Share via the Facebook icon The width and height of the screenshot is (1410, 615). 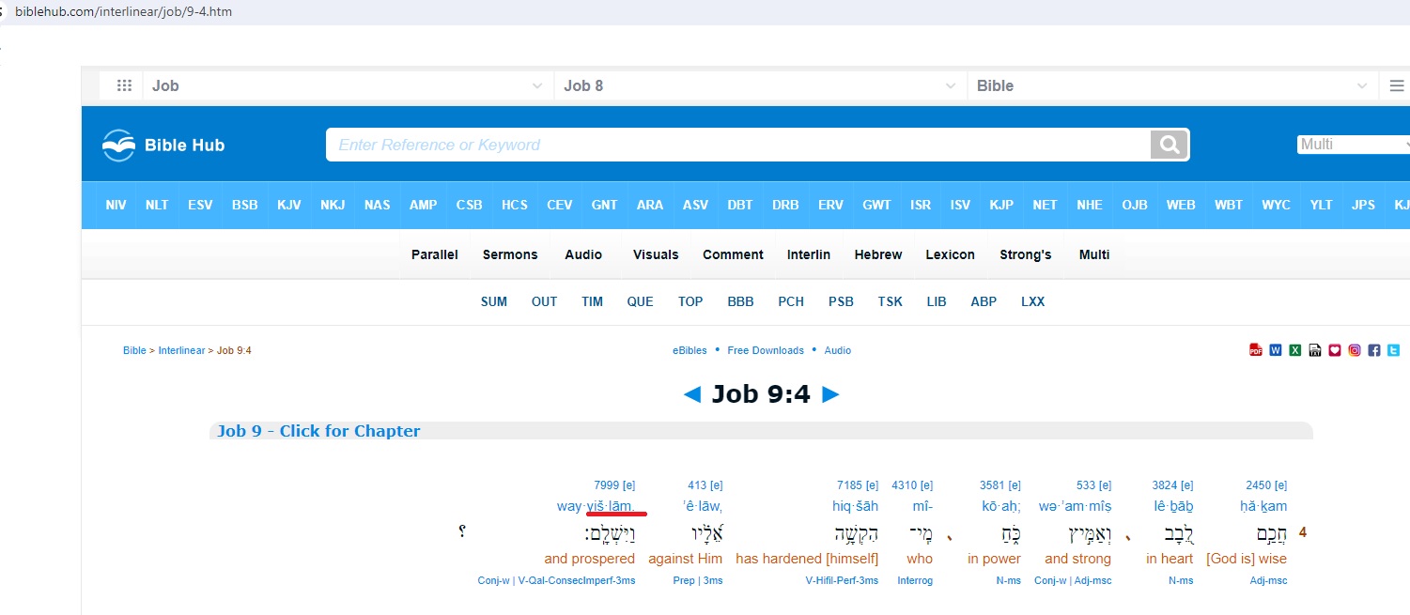click(1374, 350)
